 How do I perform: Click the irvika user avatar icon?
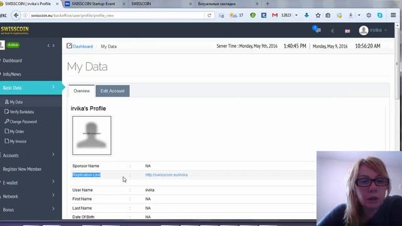click(364, 30)
